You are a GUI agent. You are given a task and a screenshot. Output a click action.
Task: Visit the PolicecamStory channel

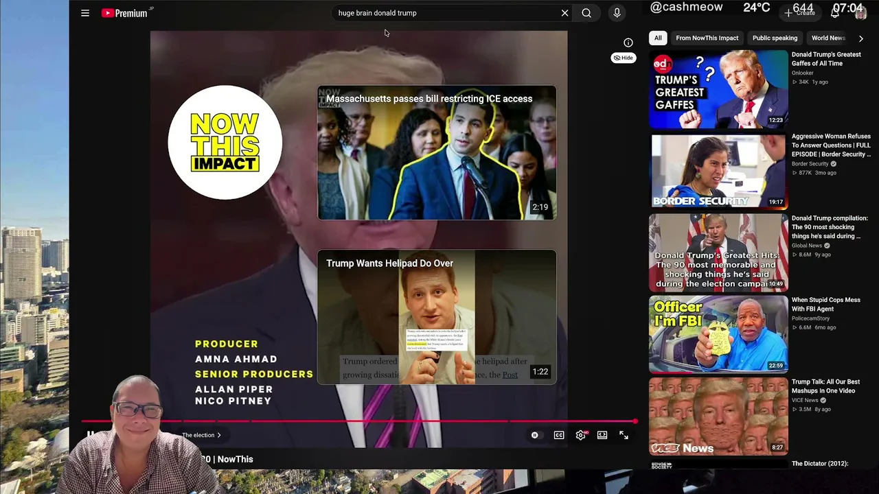810,318
